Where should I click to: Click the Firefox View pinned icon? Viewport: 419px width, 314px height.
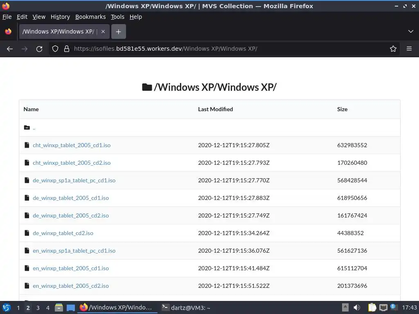tap(8, 31)
